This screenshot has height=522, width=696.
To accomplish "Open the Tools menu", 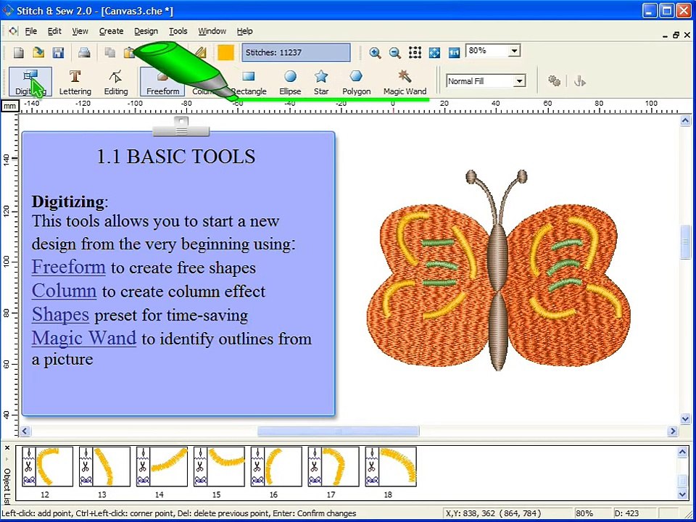I will tap(178, 31).
